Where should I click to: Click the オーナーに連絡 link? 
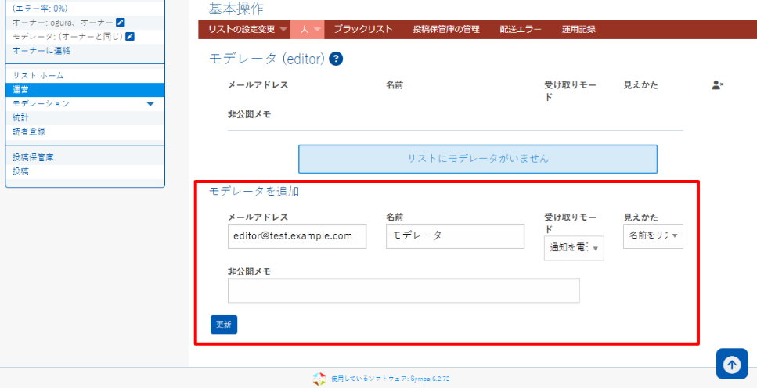pos(41,50)
